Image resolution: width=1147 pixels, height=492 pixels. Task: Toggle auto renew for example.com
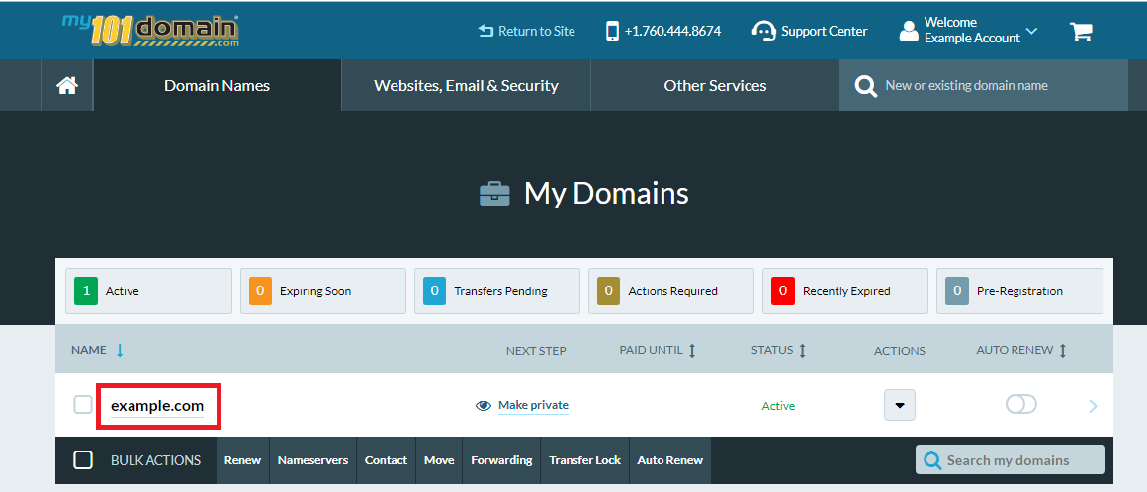pyautogui.click(x=1020, y=404)
